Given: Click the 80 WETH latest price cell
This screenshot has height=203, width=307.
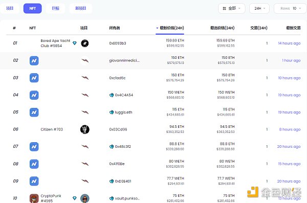Looking at the screenshot, I should coord(175,164).
